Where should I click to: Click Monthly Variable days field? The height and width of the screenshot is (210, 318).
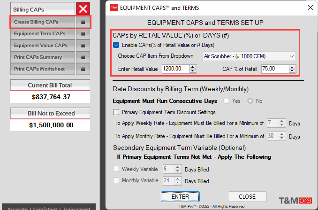pos(168,180)
